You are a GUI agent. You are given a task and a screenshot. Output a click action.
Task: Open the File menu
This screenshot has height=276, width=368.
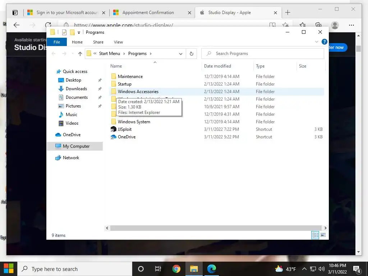(57, 42)
